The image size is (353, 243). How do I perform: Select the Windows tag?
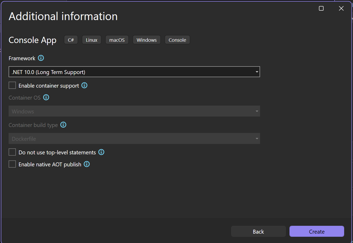[147, 40]
